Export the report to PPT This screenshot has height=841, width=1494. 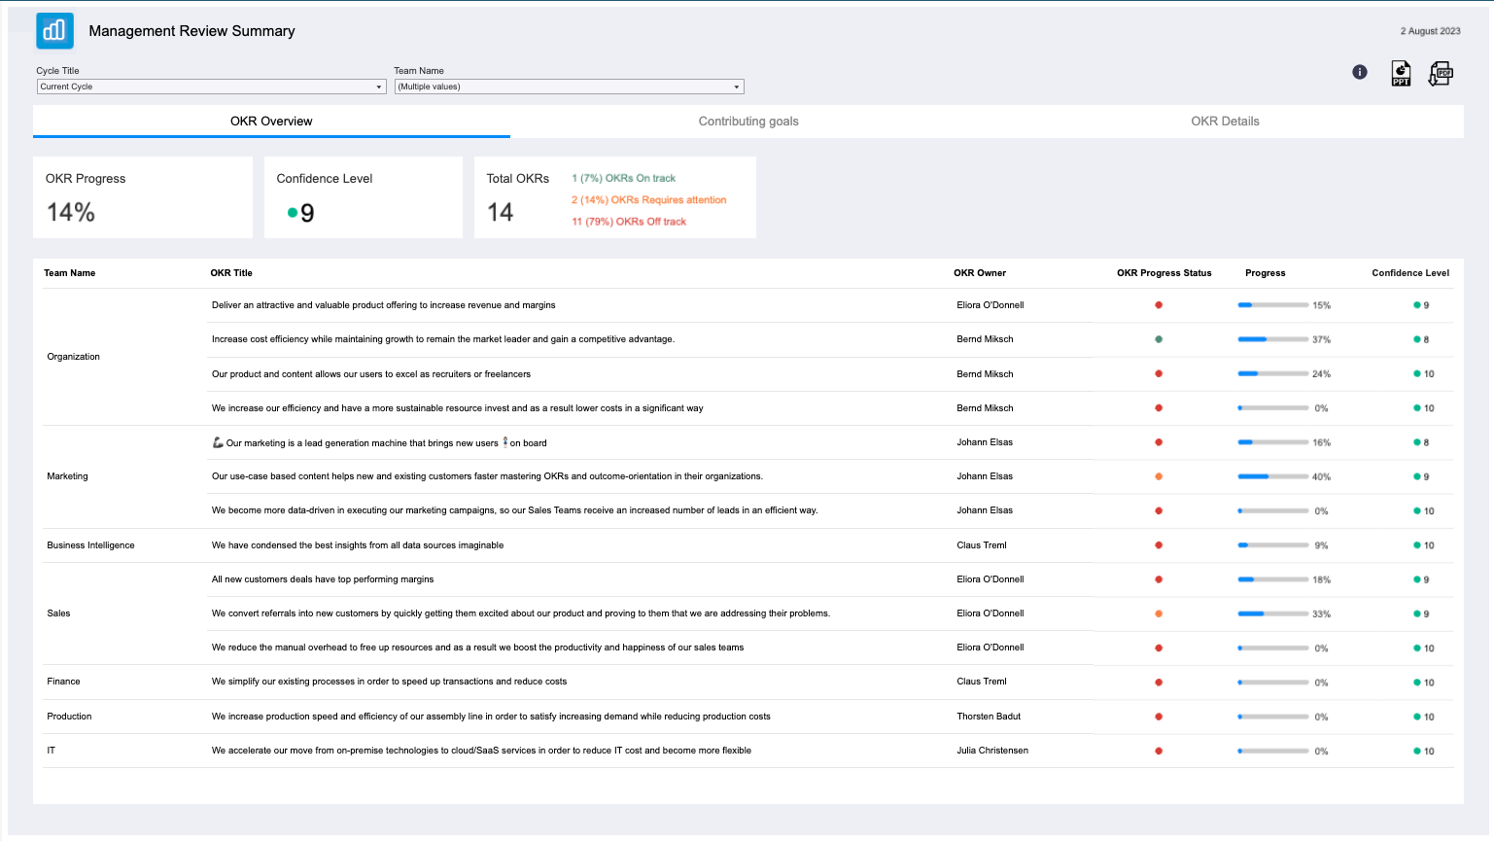[1400, 72]
